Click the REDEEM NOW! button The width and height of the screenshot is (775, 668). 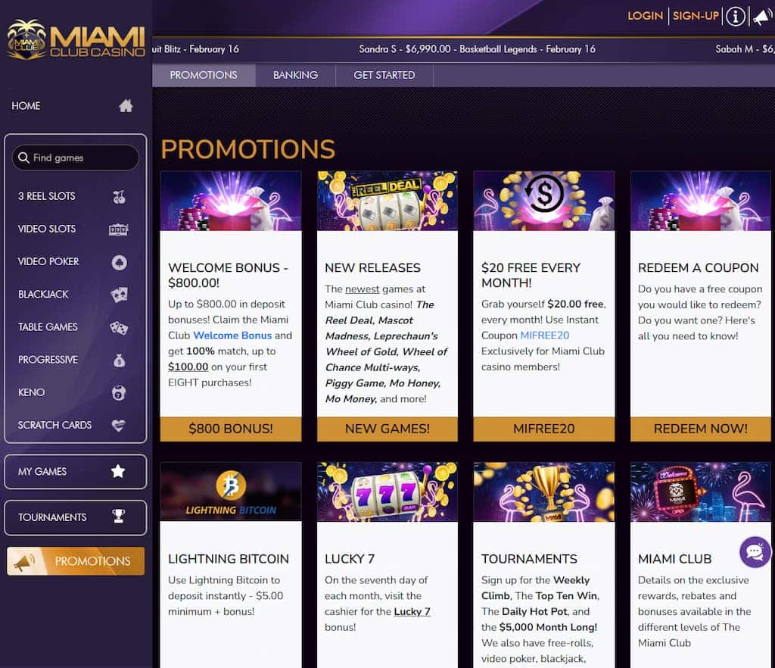(700, 429)
